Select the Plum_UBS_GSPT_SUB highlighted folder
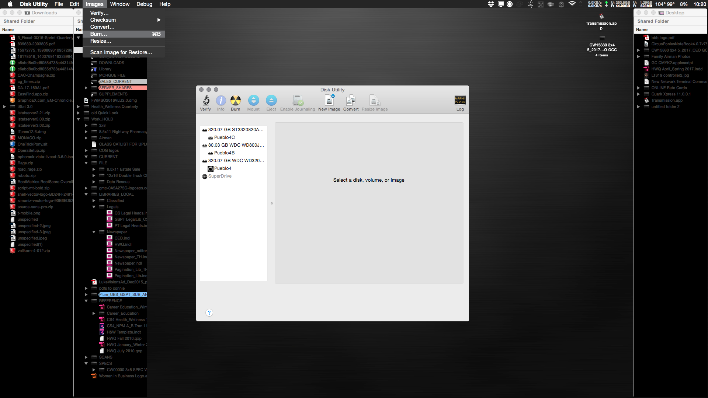Image resolution: width=708 pixels, height=398 pixels. click(123, 294)
